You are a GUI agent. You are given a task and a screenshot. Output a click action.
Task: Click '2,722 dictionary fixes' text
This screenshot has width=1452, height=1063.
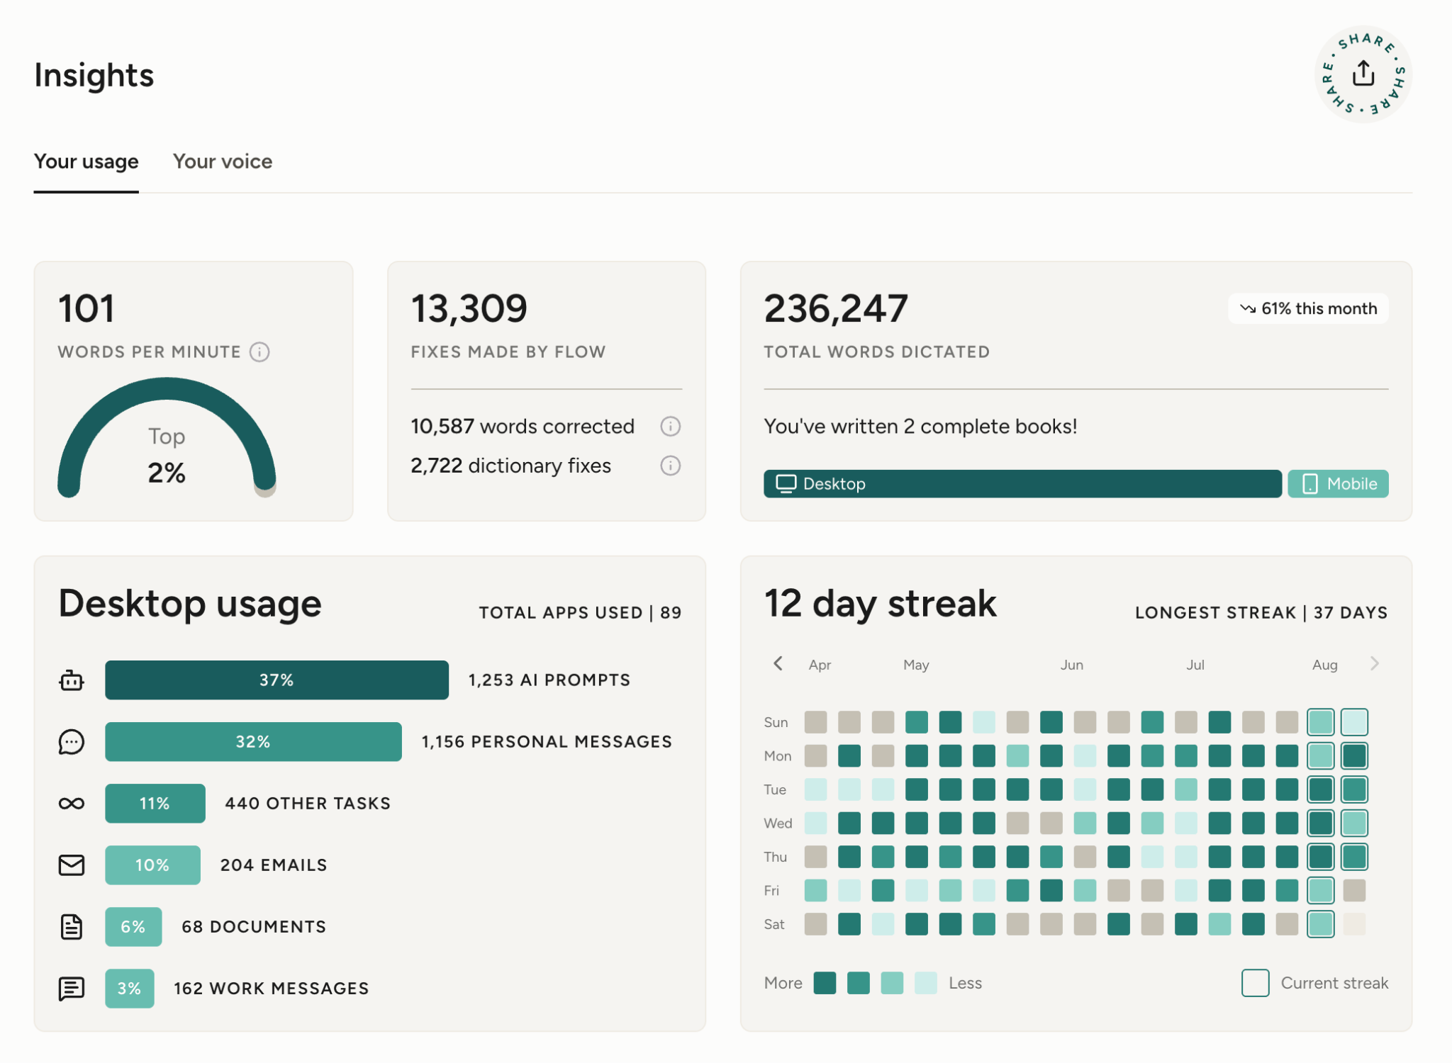[510, 466]
